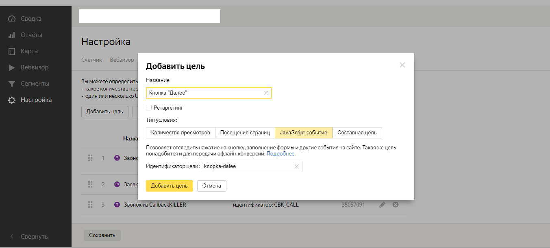Click identifier text CBK_CALL

tap(265, 205)
